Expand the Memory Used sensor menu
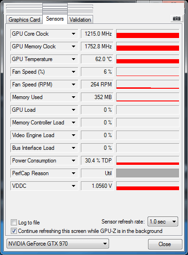Image resolution: width=188 pixels, height=255 pixels. tap(74, 97)
